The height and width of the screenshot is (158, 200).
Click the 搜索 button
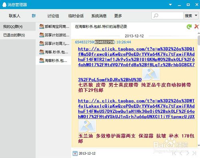pos(188,16)
